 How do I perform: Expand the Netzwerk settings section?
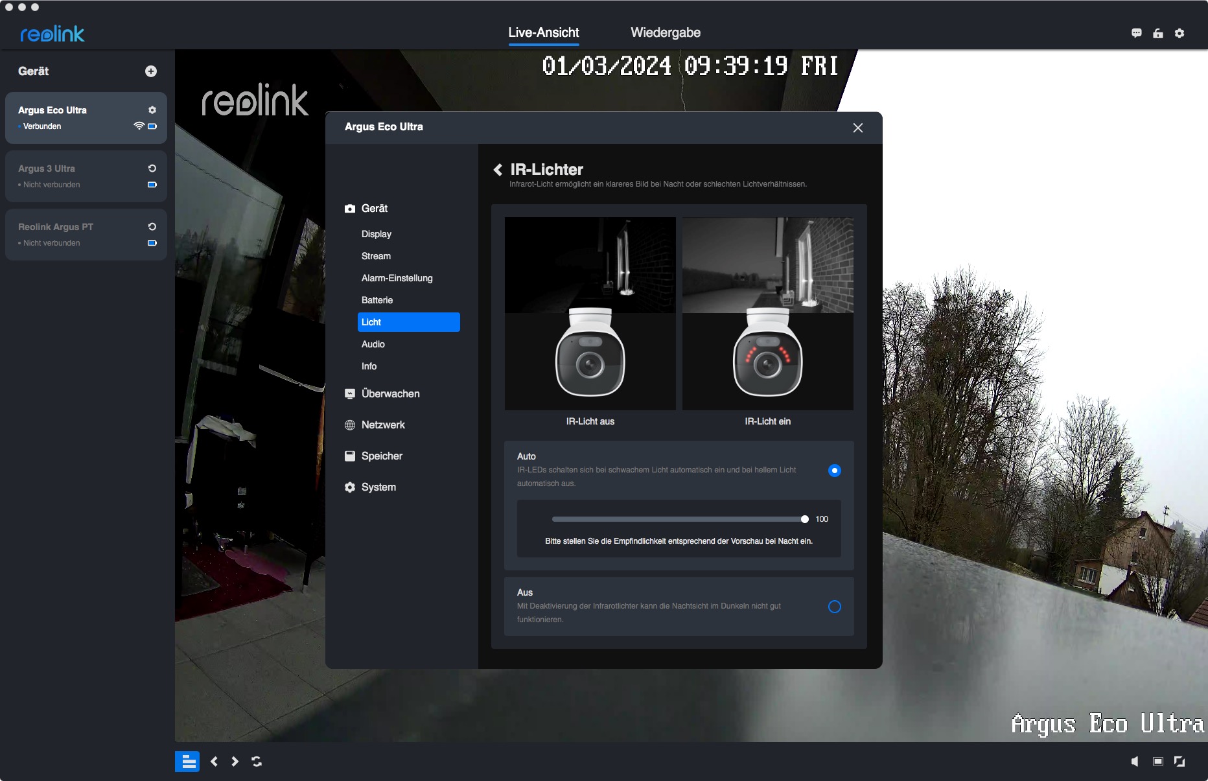(383, 425)
